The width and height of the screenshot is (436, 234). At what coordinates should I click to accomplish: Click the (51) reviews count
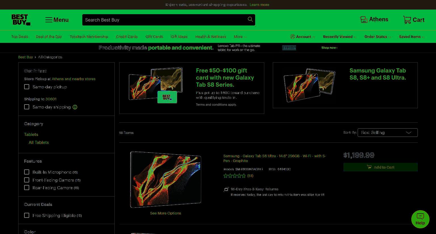(x=250, y=176)
